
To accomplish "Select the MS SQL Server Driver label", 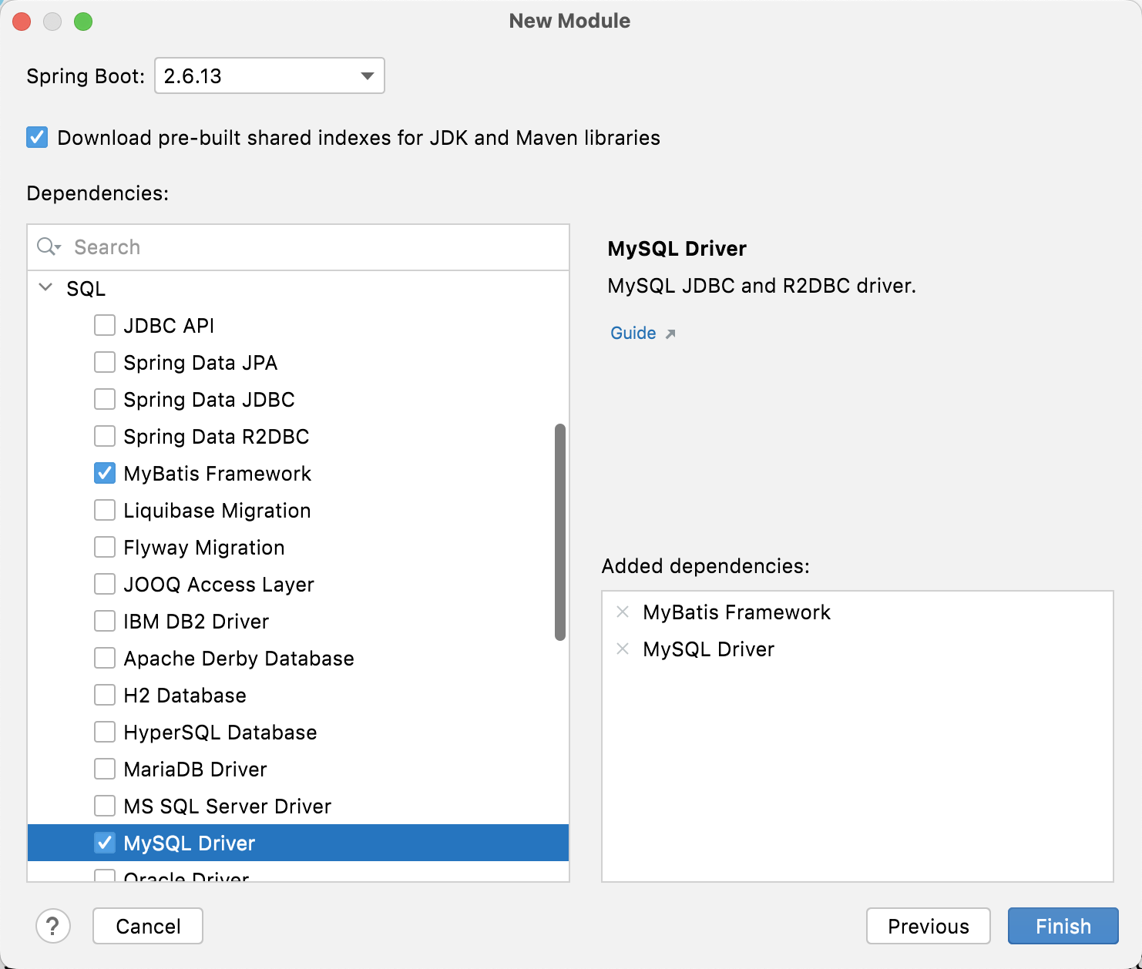I will point(227,806).
